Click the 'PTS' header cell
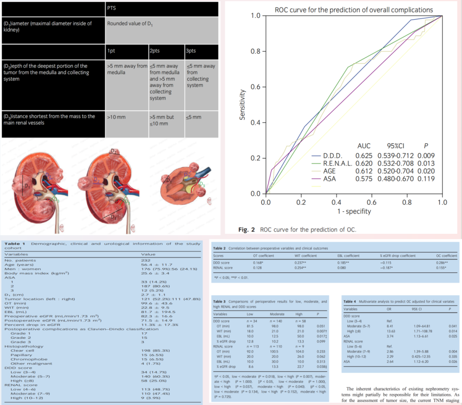Screen dimensions: 462x405 (x=162, y=9)
